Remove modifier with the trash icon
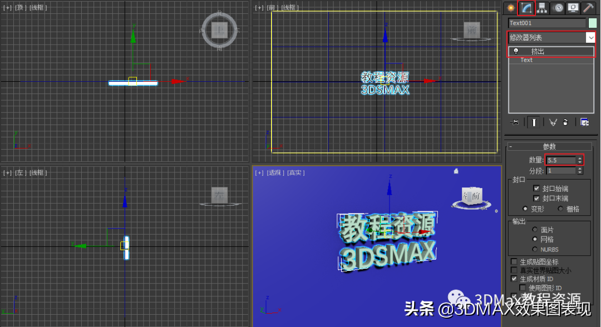Image resolution: width=601 pixels, height=327 pixels. [x=565, y=122]
